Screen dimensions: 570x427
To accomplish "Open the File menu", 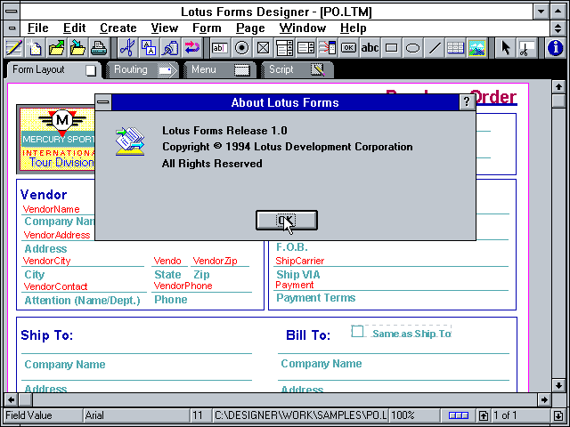I will [37, 28].
